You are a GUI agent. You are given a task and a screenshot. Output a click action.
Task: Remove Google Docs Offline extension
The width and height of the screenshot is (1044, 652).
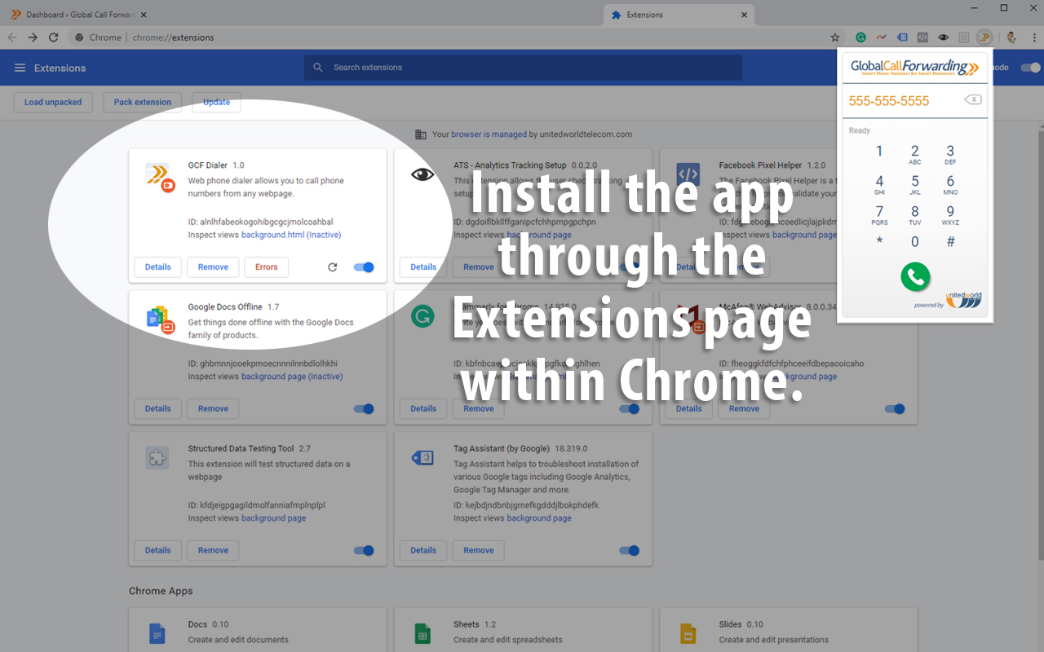(x=213, y=409)
